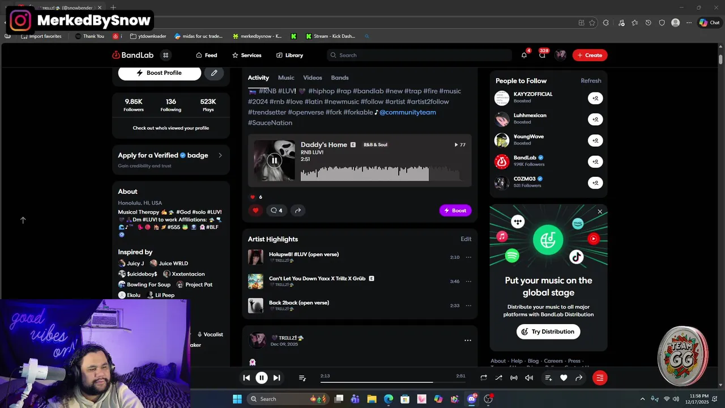Viewport: 725px width, 408px height.
Task: Click the volume speaker icon in player
Action: (x=529, y=378)
